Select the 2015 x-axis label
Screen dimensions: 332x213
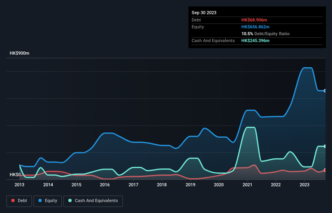[x=76, y=185]
